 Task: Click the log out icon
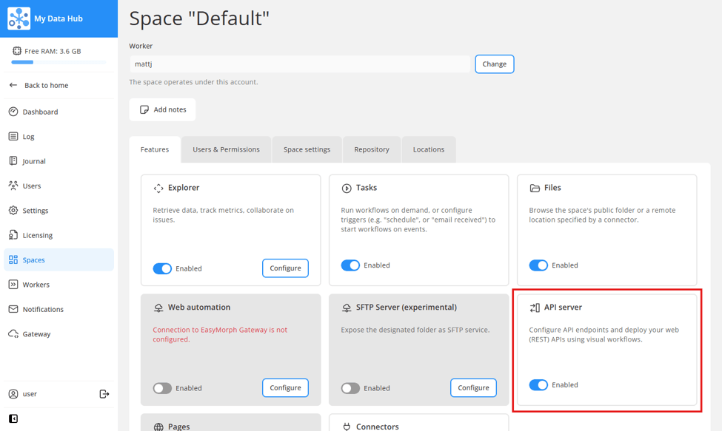(x=104, y=394)
